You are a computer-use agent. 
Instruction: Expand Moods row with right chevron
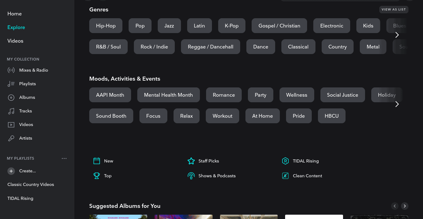coord(397,104)
